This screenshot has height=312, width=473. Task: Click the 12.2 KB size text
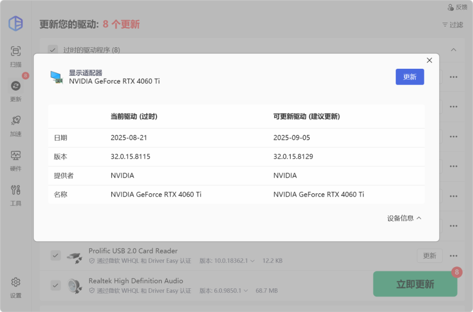pyautogui.click(x=272, y=261)
